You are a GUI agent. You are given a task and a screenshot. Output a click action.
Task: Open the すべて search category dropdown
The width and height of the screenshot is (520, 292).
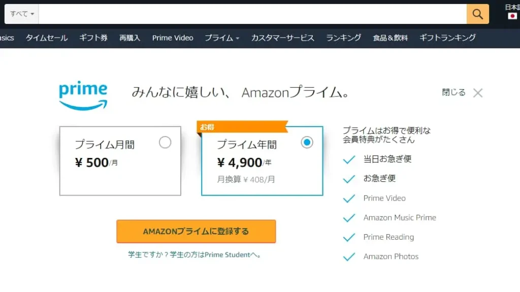pyautogui.click(x=22, y=14)
